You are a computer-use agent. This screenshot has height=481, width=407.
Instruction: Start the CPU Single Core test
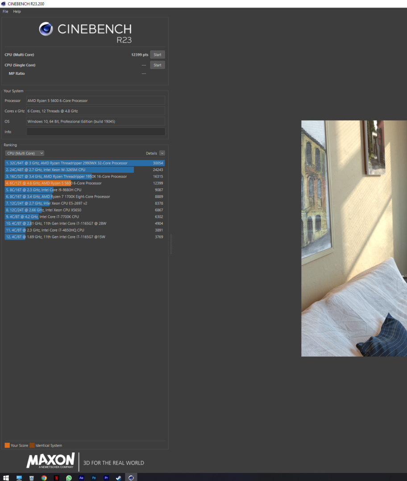pyautogui.click(x=158, y=65)
